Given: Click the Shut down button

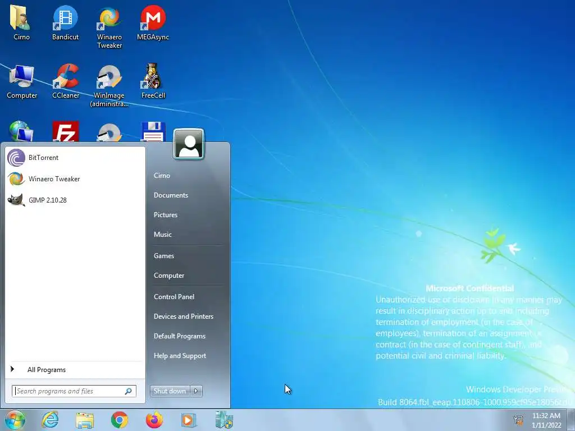Looking at the screenshot, I should (170, 391).
